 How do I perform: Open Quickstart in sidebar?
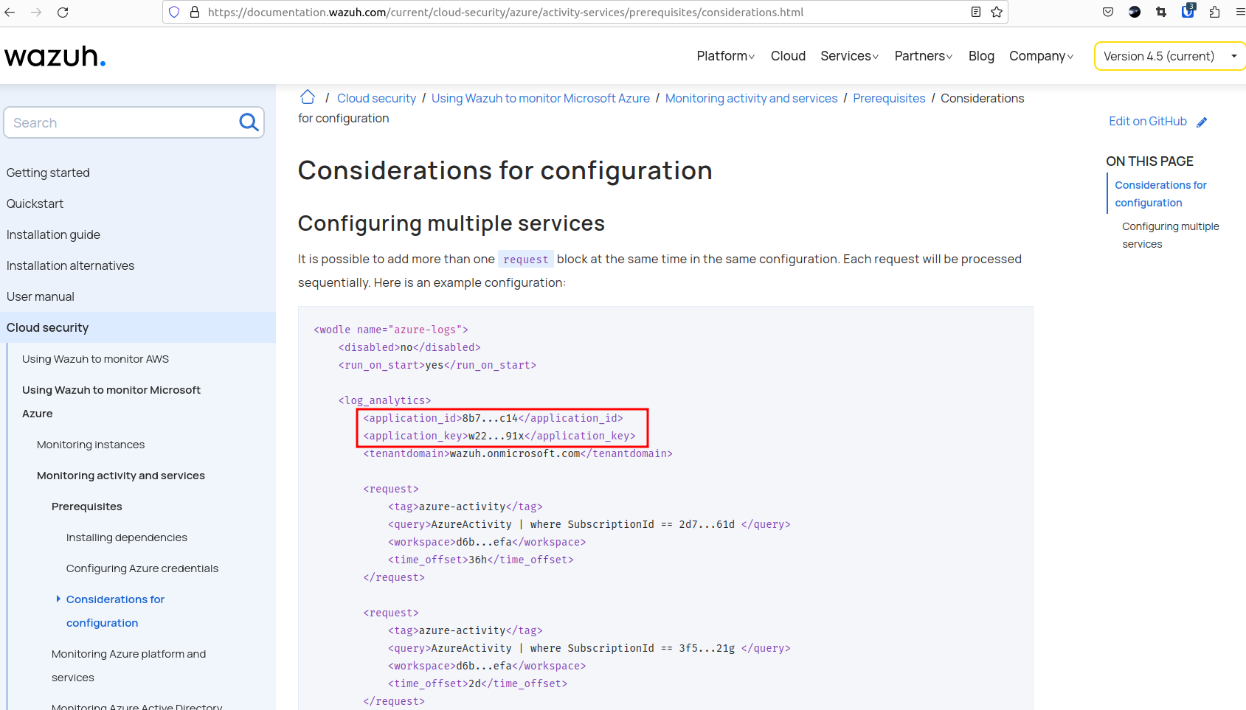point(35,203)
